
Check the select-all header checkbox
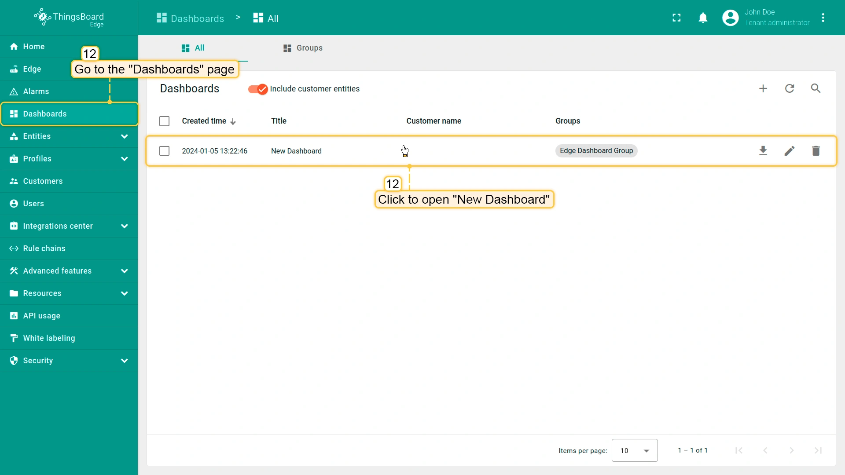pos(164,121)
